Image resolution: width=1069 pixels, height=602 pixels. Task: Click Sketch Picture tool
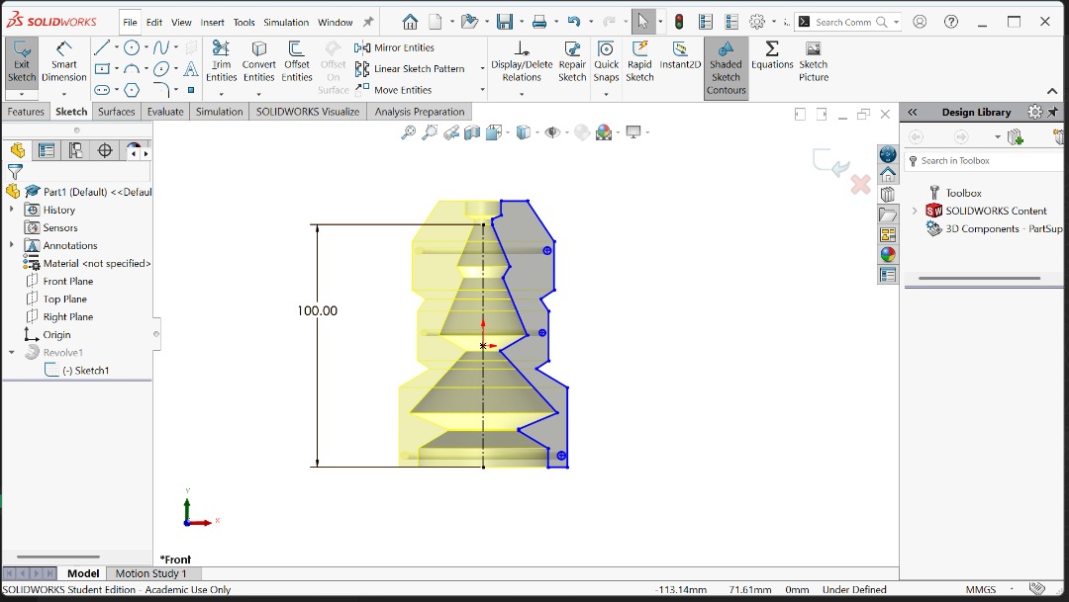tap(814, 62)
